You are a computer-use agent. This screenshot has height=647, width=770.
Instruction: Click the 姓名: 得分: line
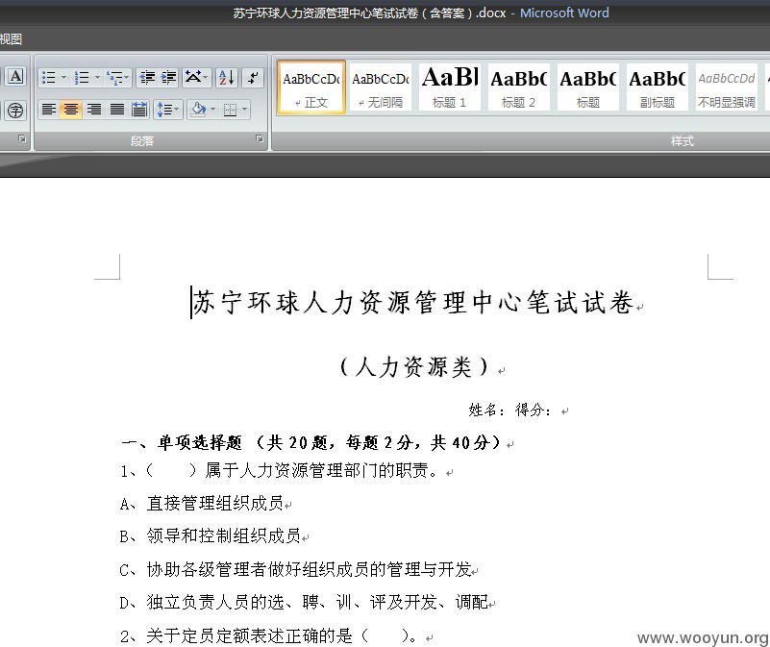coord(509,410)
